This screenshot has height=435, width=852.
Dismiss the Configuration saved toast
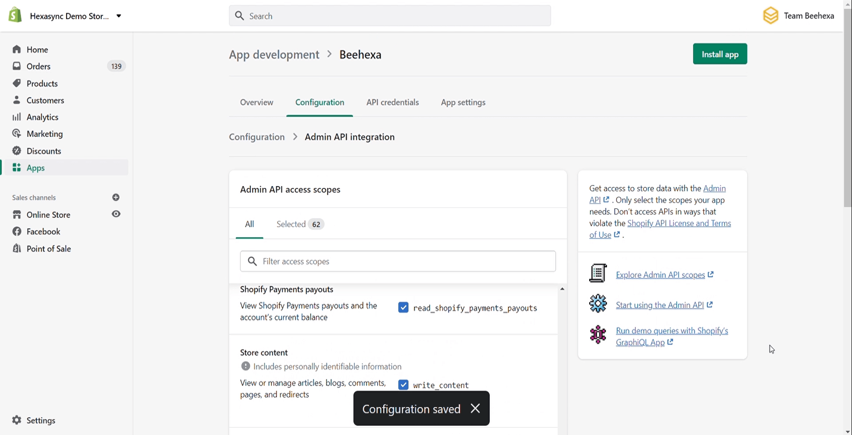(x=475, y=408)
